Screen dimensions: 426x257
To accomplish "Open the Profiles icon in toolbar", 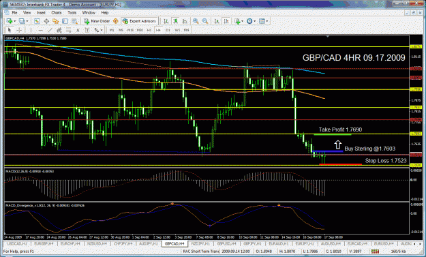I will (x=22, y=21).
